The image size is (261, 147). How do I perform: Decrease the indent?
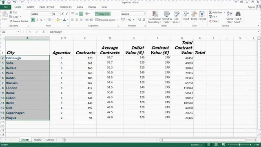coord(87,20)
